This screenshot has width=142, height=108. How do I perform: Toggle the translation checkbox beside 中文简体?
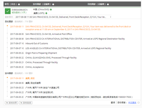139,103
